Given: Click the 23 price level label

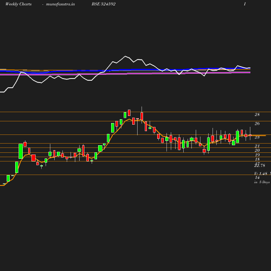Looking at the screenshot, I should 257,137.
